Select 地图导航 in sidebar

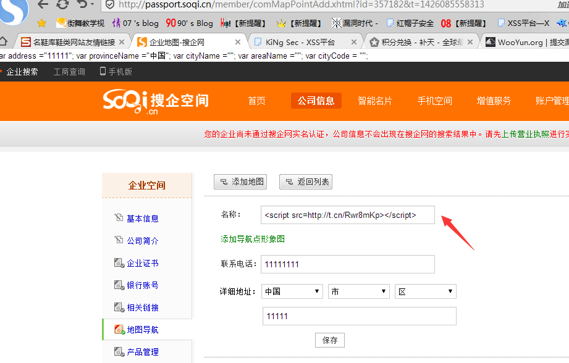point(143,330)
